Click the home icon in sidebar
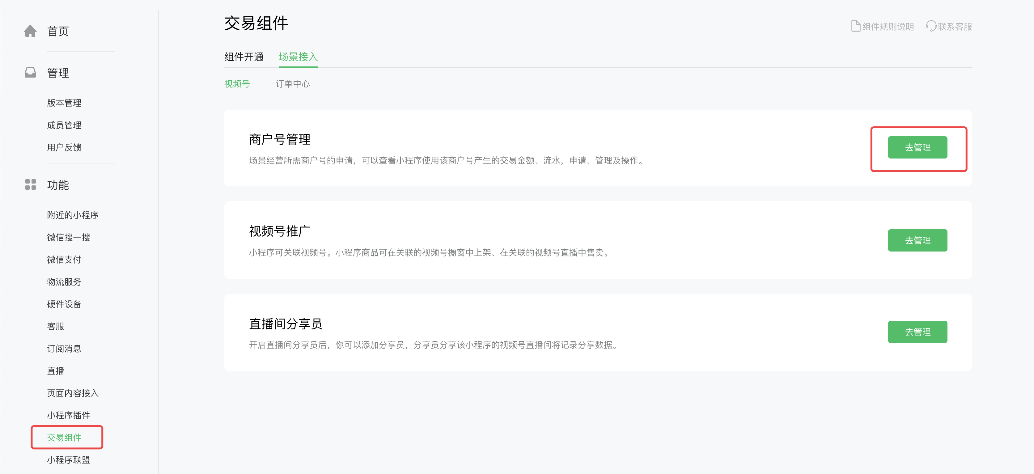 [x=30, y=31]
